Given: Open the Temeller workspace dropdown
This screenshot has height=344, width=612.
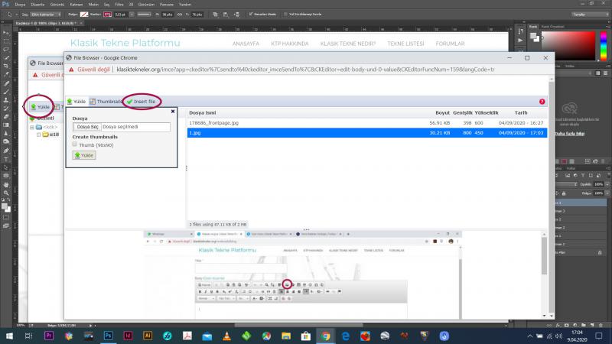Looking at the screenshot, I should [590, 15].
